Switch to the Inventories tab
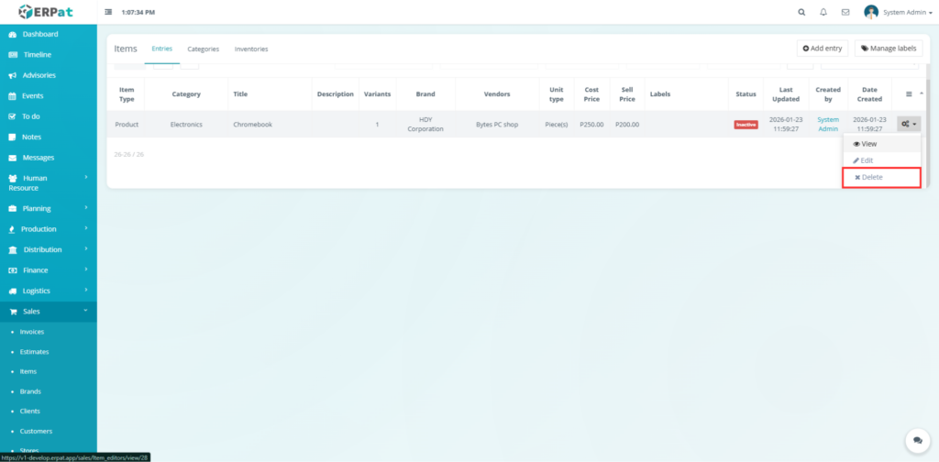939x462 pixels. pyautogui.click(x=251, y=49)
